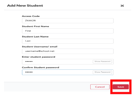Click the Access Code label

tap(31, 16)
